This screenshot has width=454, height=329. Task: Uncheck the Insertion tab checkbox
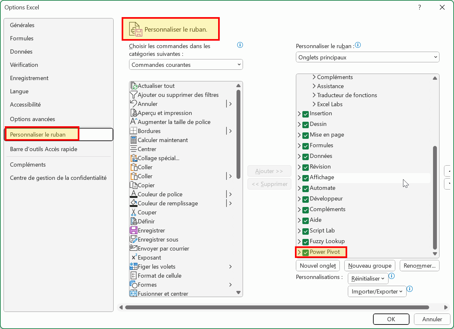pyautogui.click(x=306, y=114)
